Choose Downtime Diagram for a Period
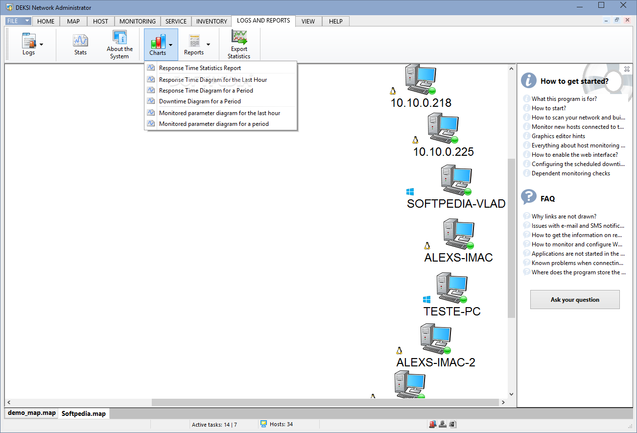 (x=221, y=101)
